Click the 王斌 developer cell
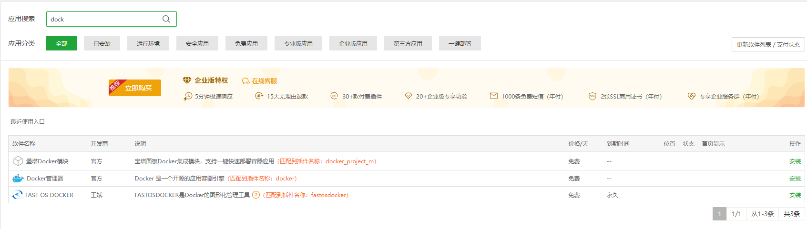This screenshot has width=807, height=229. [97, 195]
